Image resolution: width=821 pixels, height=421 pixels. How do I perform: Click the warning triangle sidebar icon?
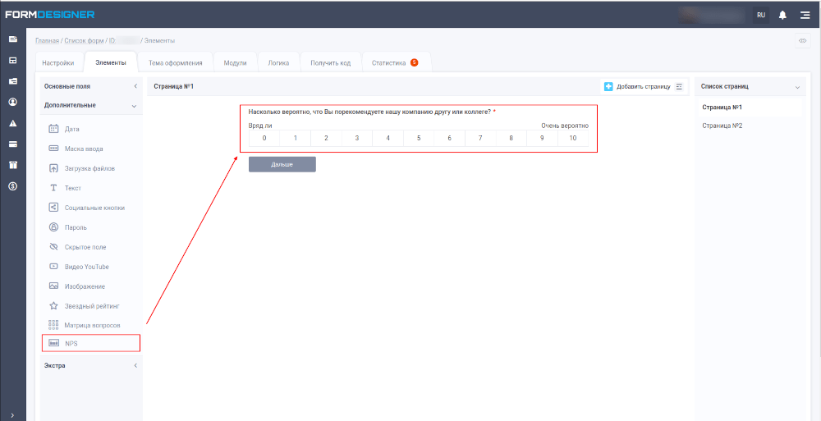(x=12, y=123)
